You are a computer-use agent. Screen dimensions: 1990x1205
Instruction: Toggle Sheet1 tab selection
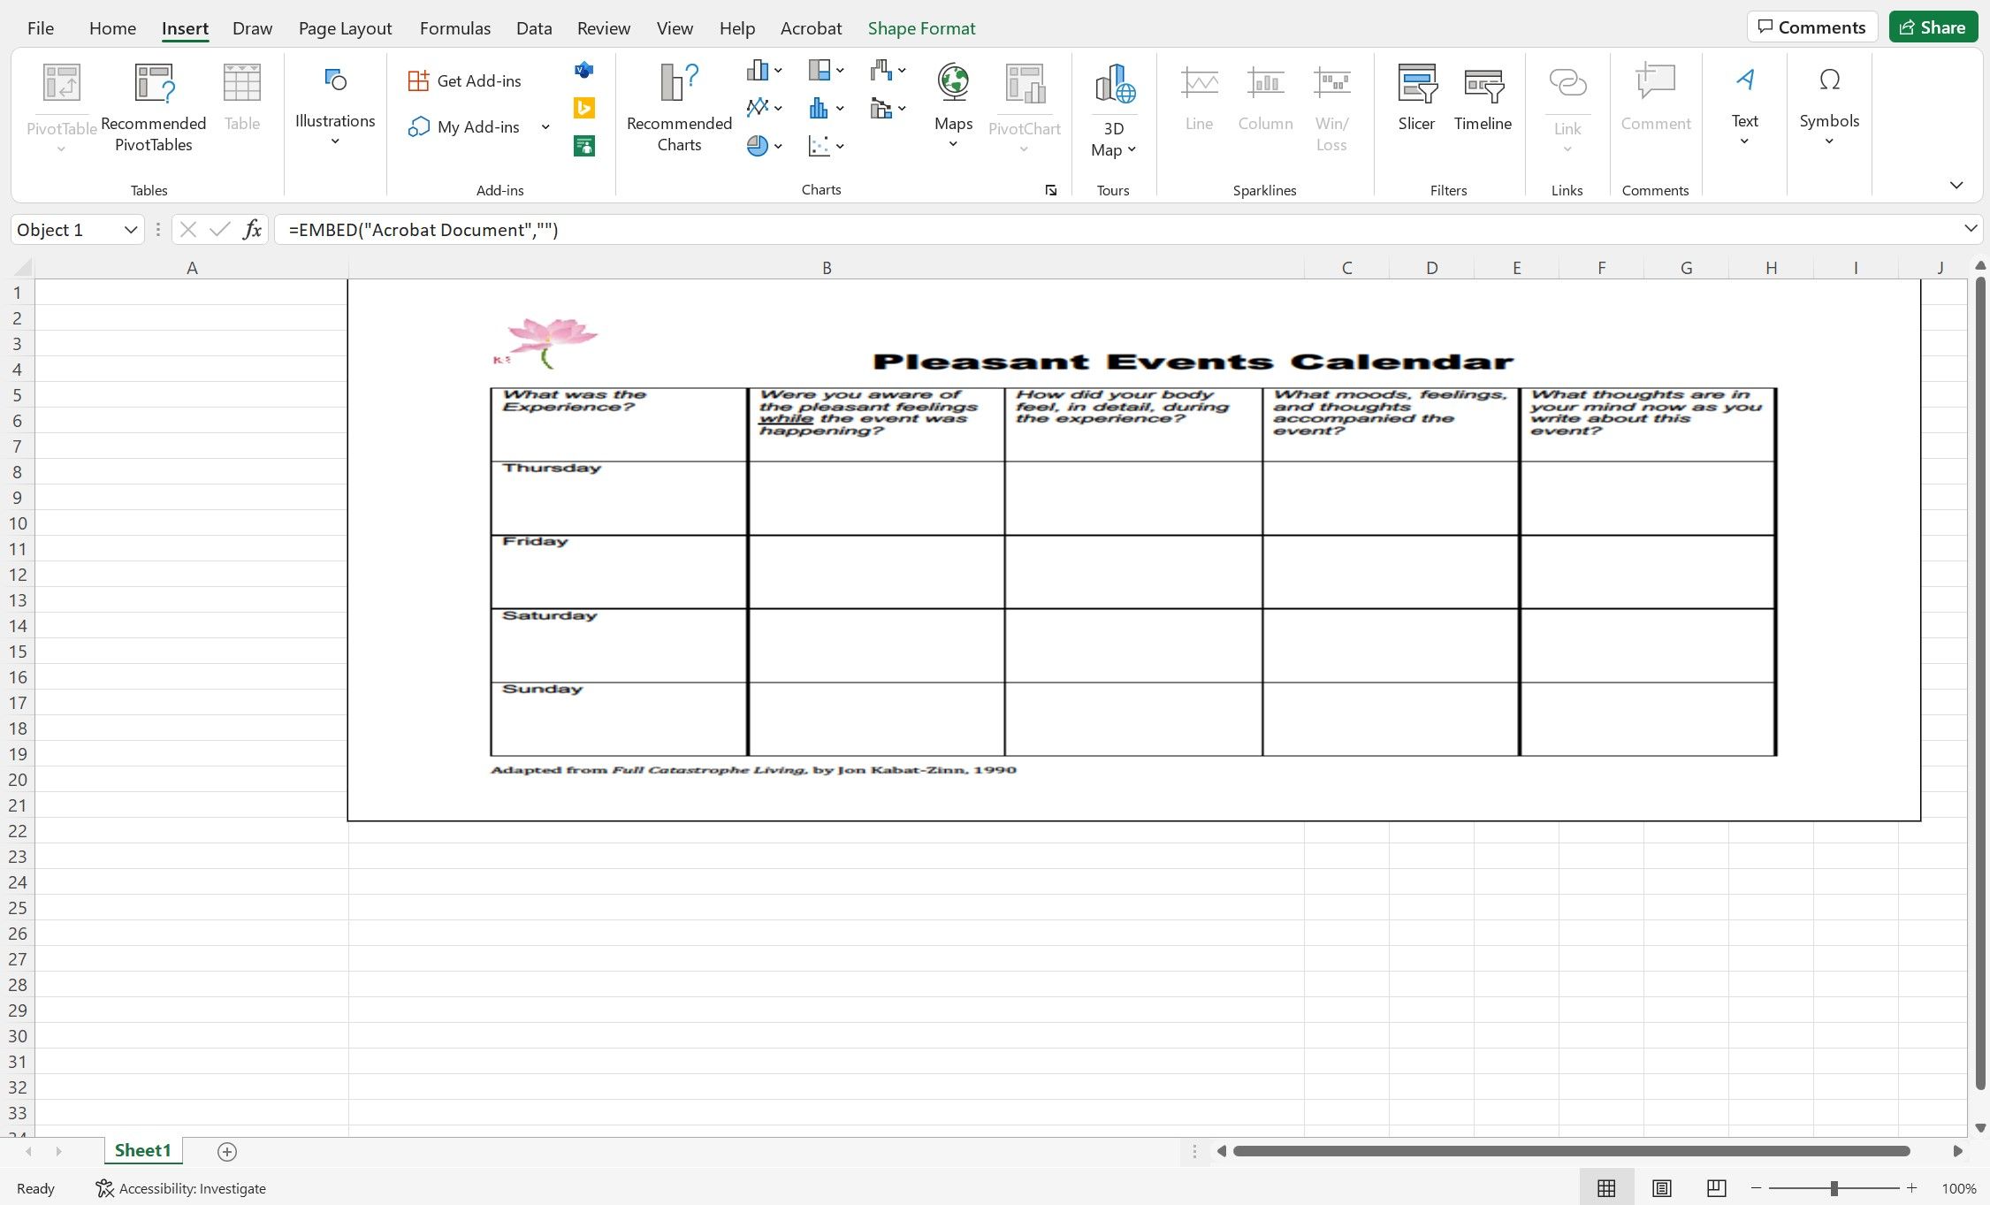pos(143,1151)
